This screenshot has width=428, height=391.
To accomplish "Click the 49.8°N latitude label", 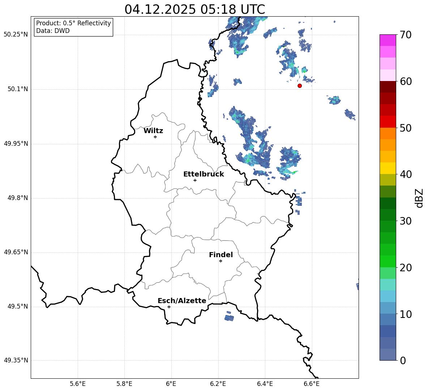I will pyautogui.click(x=18, y=198).
